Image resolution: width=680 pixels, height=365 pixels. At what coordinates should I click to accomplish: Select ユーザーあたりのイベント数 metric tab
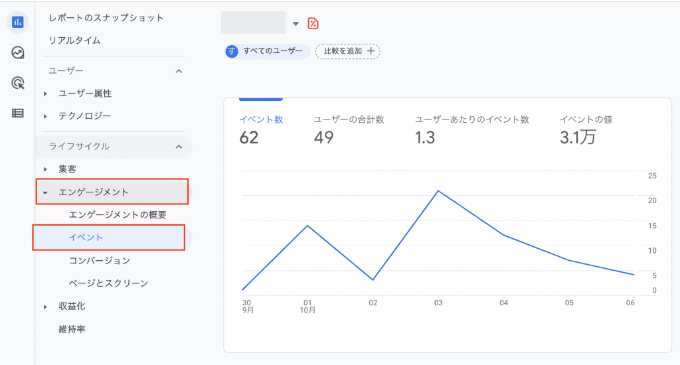[x=472, y=119]
